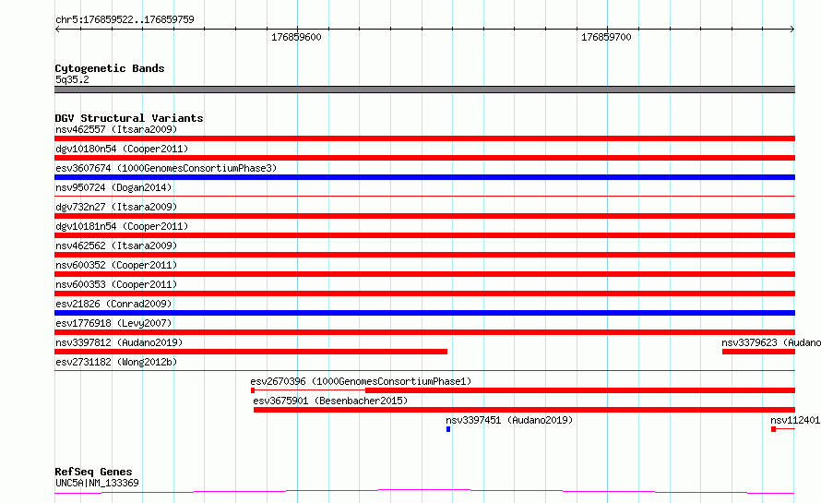Click the thin red line under nsv950724

point(424,197)
